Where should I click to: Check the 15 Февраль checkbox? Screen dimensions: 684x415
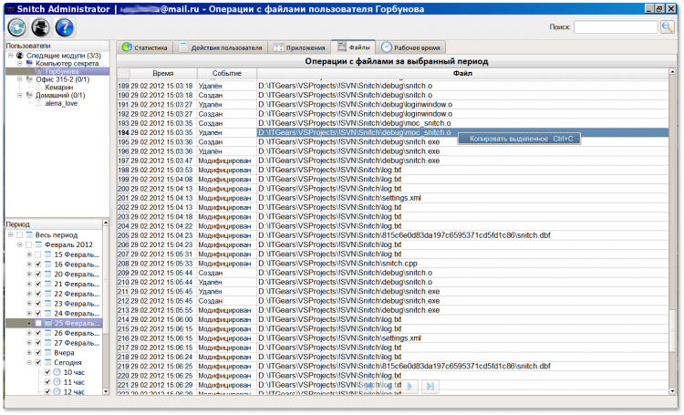(x=38, y=254)
